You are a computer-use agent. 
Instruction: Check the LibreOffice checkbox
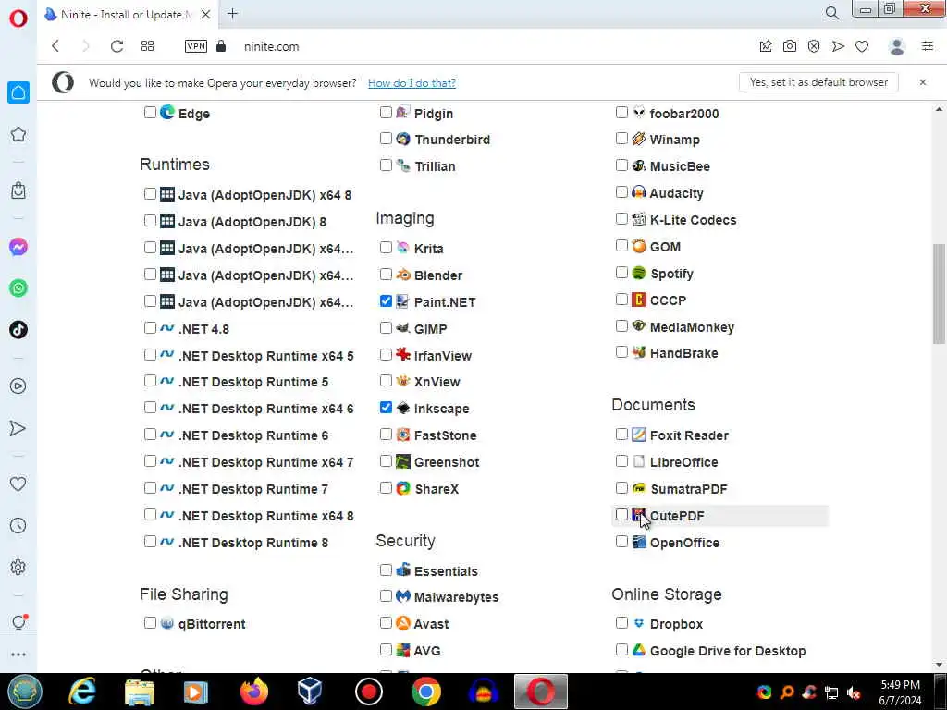[x=621, y=461]
